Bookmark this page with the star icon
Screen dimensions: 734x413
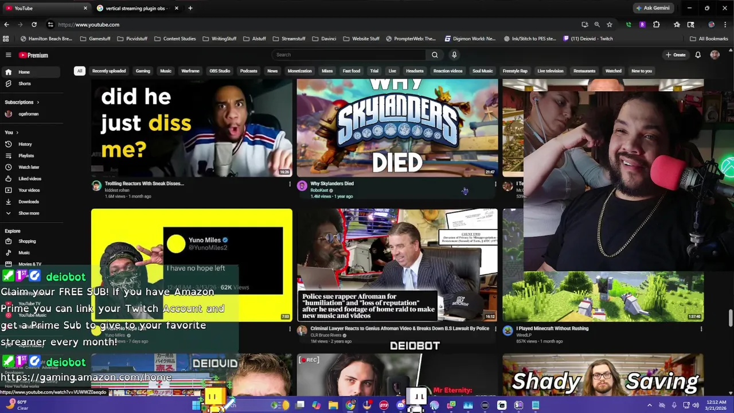(x=609, y=25)
